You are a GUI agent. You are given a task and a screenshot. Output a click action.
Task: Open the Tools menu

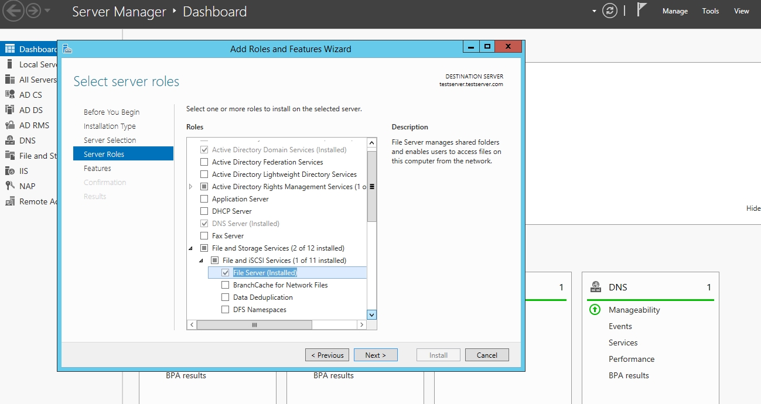pyautogui.click(x=711, y=11)
